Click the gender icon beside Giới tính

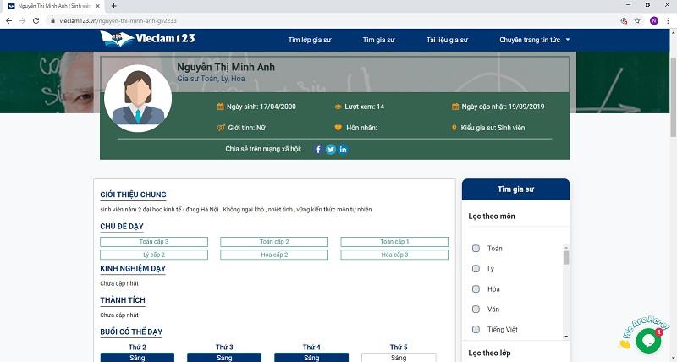click(221, 128)
